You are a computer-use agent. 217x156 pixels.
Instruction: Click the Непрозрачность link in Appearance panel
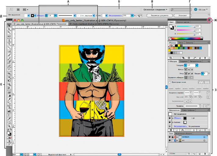click(180, 126)
